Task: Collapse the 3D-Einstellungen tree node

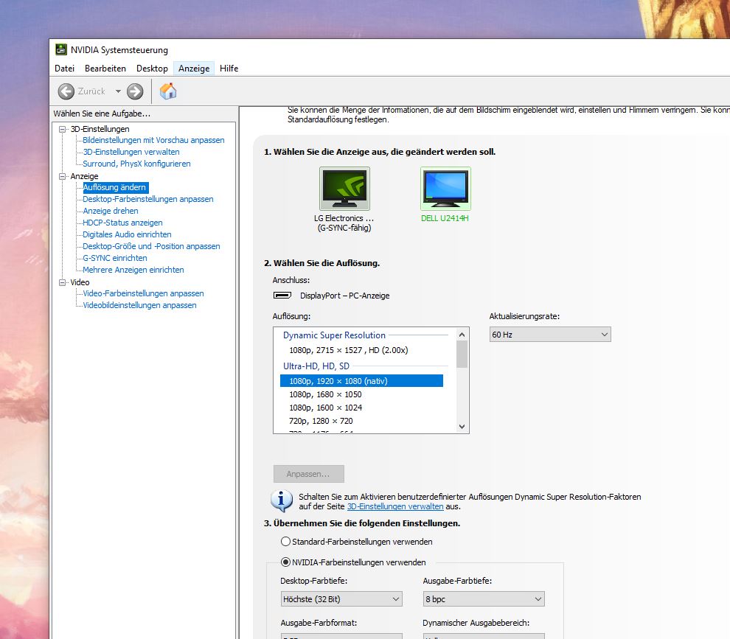Action: tap(63, 130)
